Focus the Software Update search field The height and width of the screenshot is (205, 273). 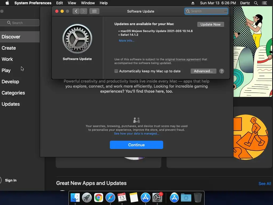pyautogui.click(x=206, y=11)
